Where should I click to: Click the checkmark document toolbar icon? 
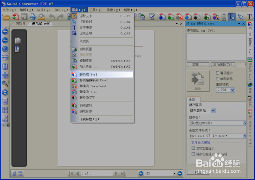(152, 17)
